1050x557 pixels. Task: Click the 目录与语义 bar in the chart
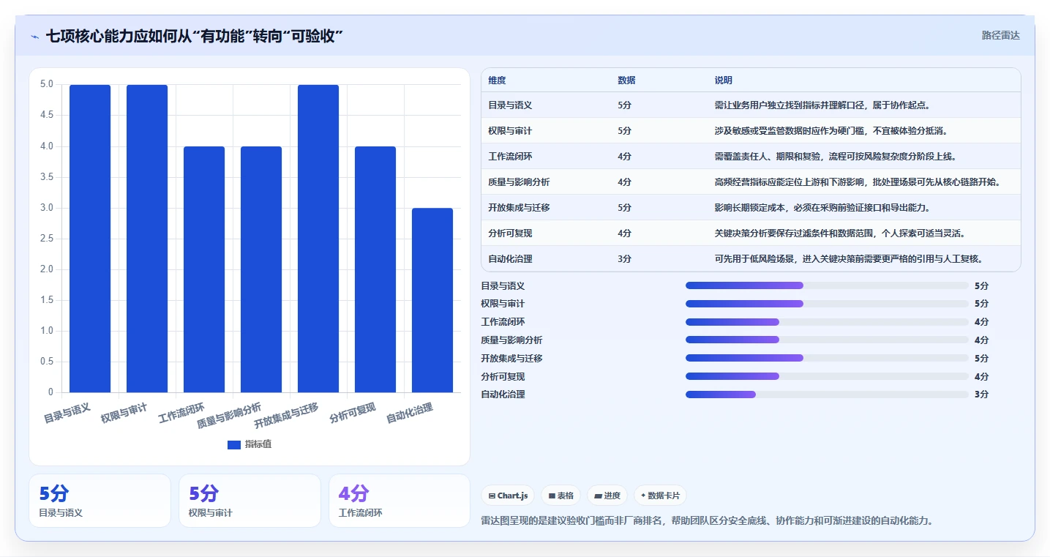click(90, 239)
